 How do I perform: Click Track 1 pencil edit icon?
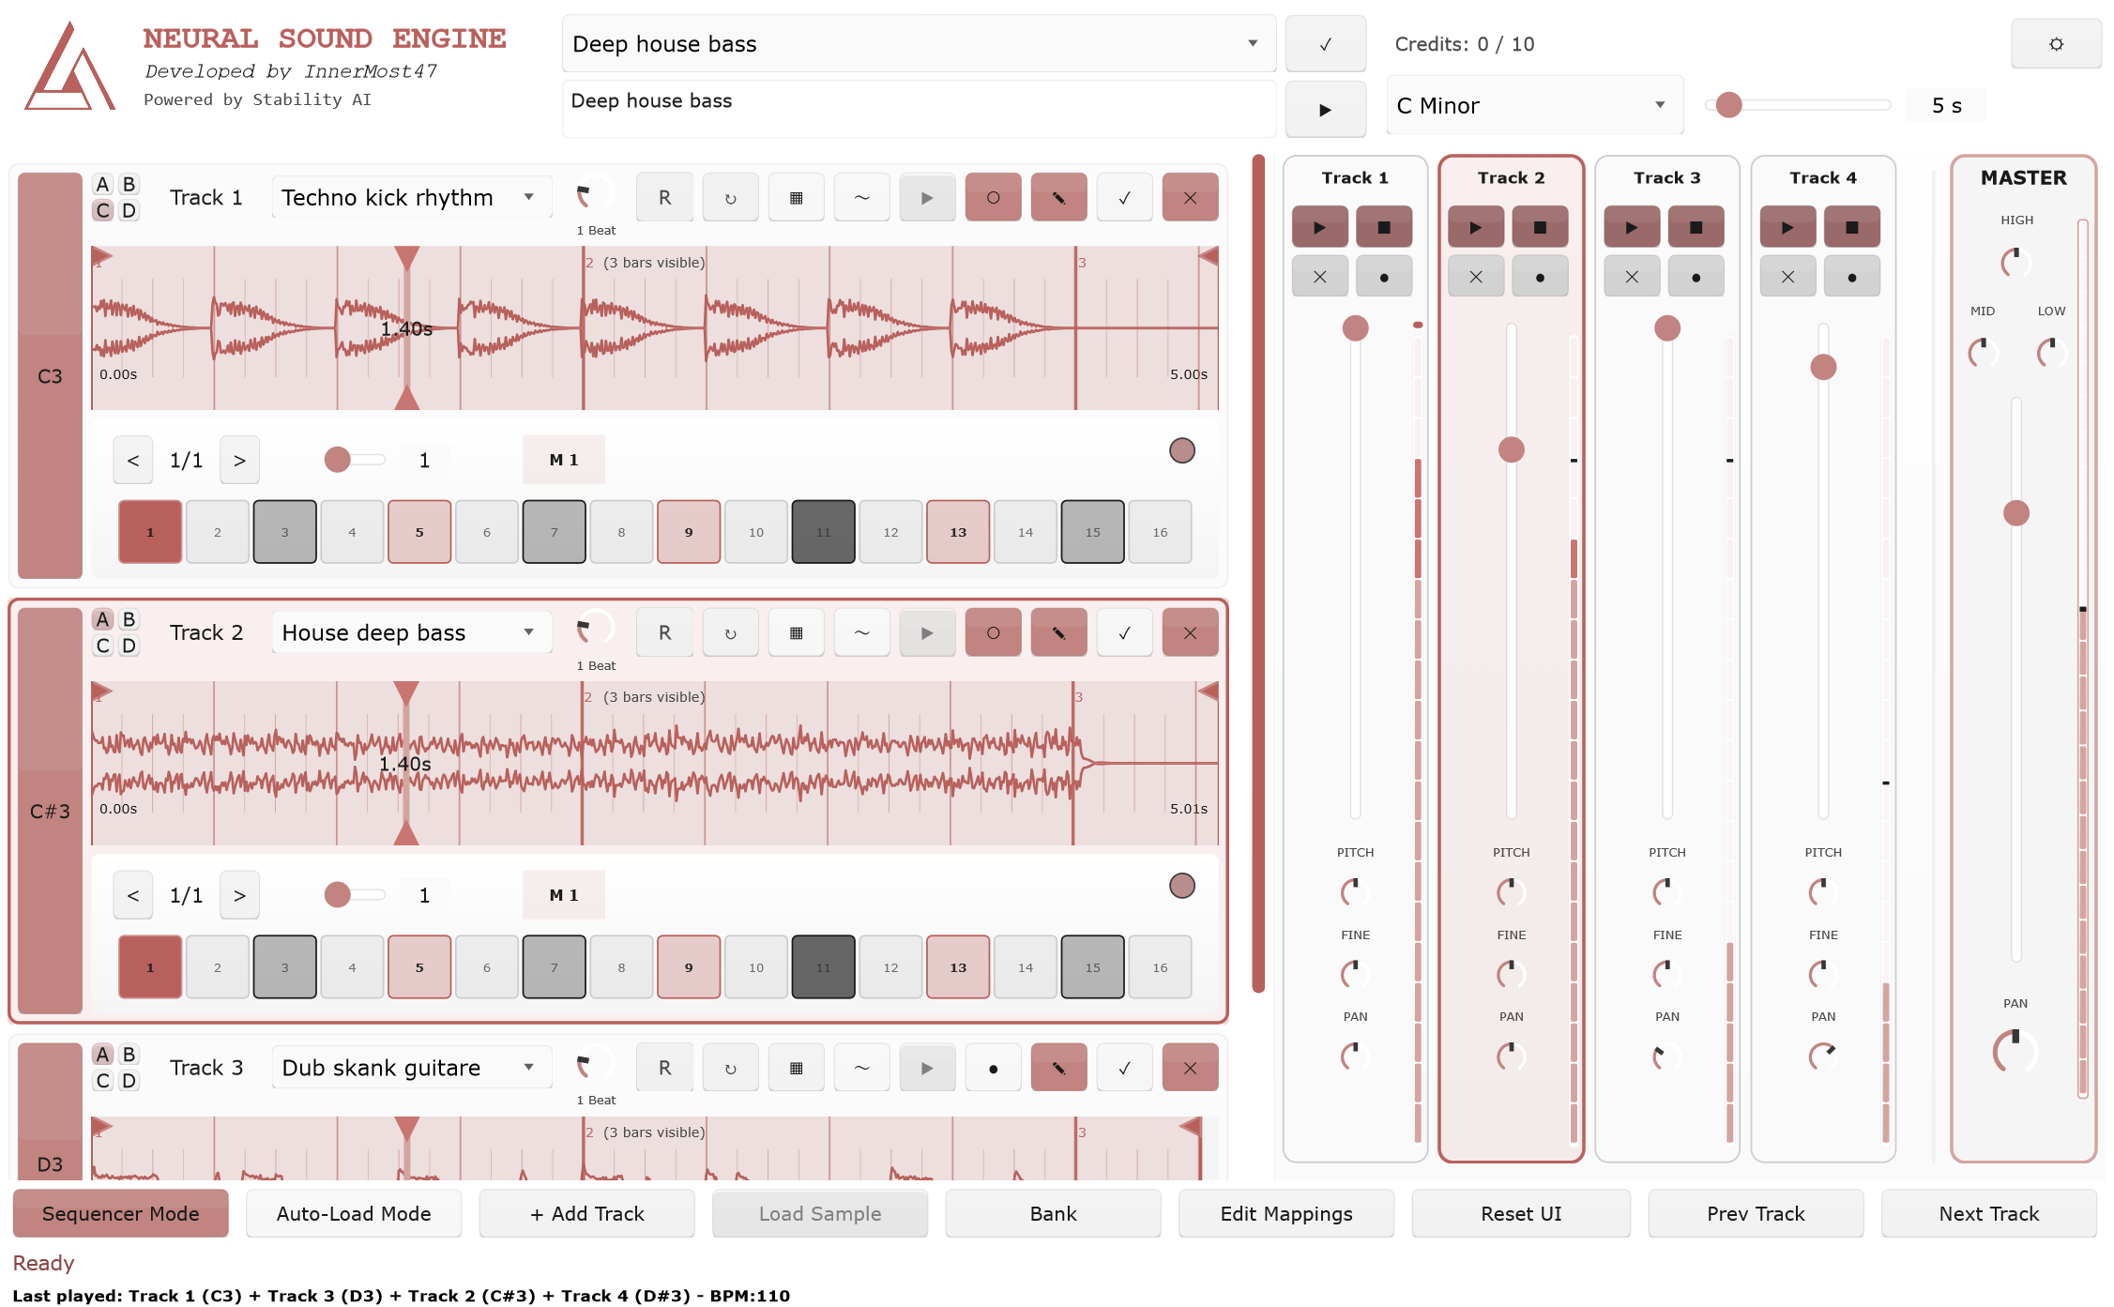tap(1058, 197)
